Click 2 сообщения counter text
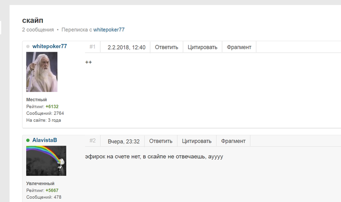 point(38,30)
